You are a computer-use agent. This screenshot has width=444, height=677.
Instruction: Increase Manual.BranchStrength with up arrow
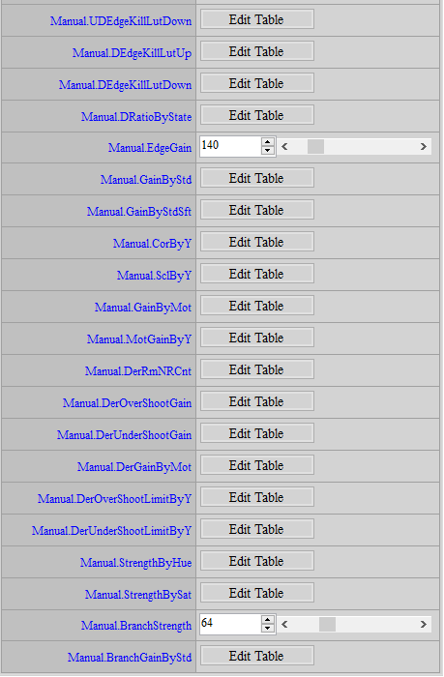(267, 620)
